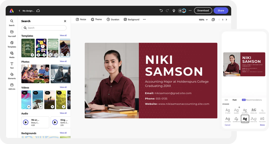Select the "Phone: 555-0135" text
The width and height of the screenshot is (269, 144).
(156, 99)
